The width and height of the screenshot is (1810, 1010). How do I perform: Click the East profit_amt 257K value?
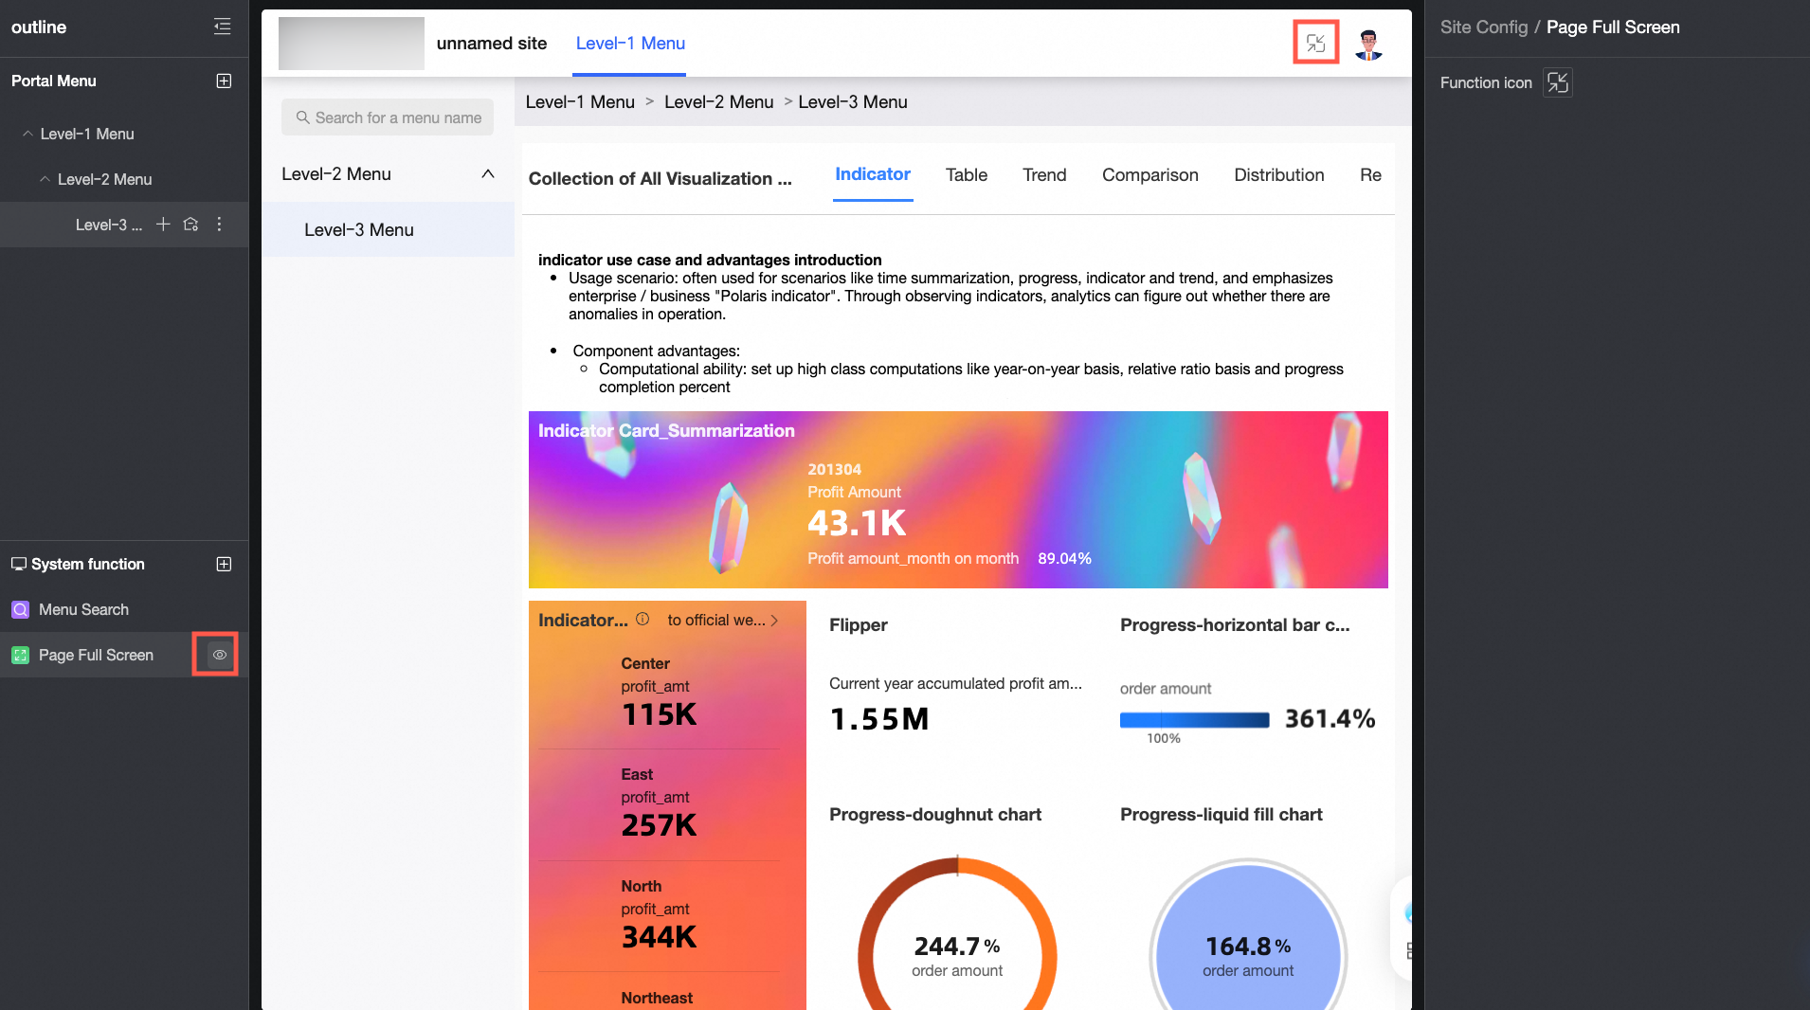click(659, 825)
